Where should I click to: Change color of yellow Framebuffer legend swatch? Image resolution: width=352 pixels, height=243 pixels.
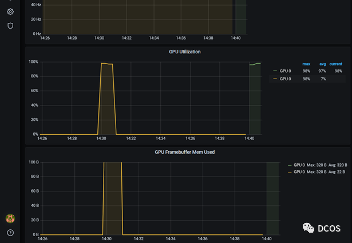(x=290, y=172)
